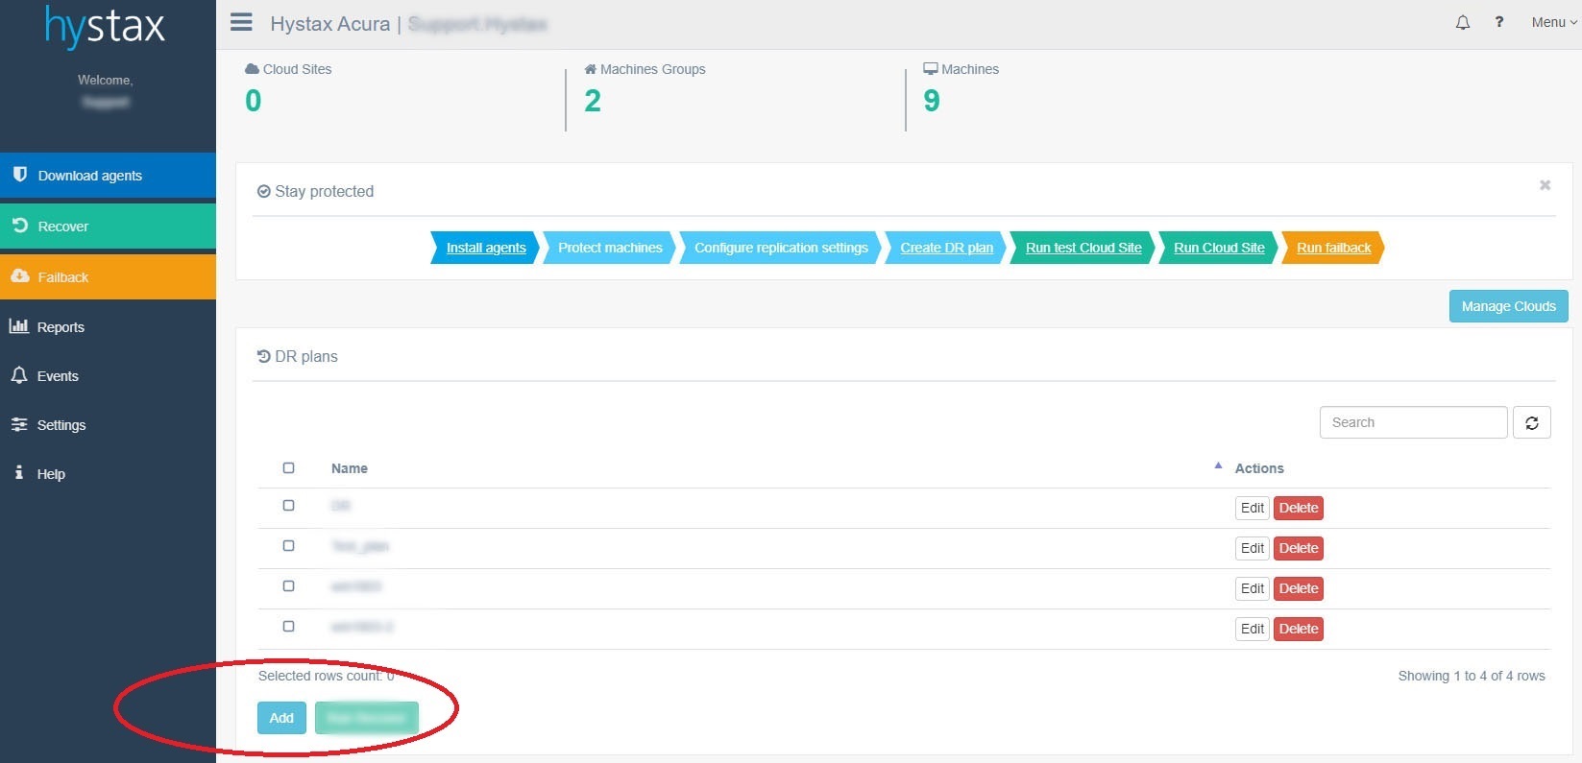Screen dimensions: 1582x763
Task: Click the Machines Groups count 2
Action: click(x=593, y=101)
